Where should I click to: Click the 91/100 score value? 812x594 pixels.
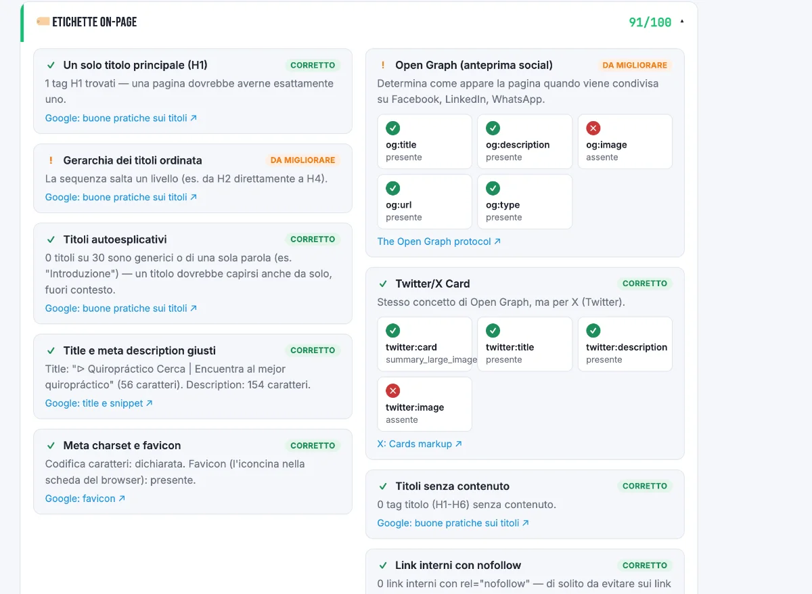[650, 22]
